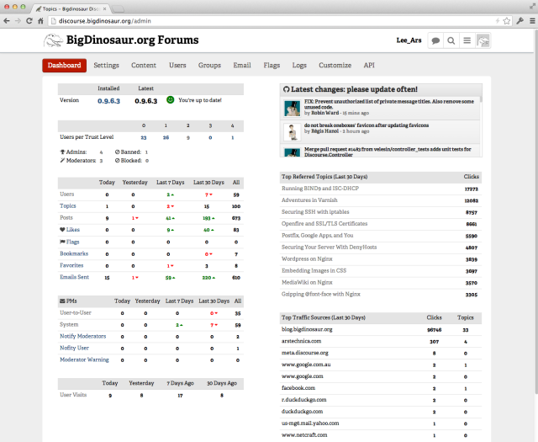Open Régis Hanol's commit avatar
538x442 pixels.
point(293,132)
